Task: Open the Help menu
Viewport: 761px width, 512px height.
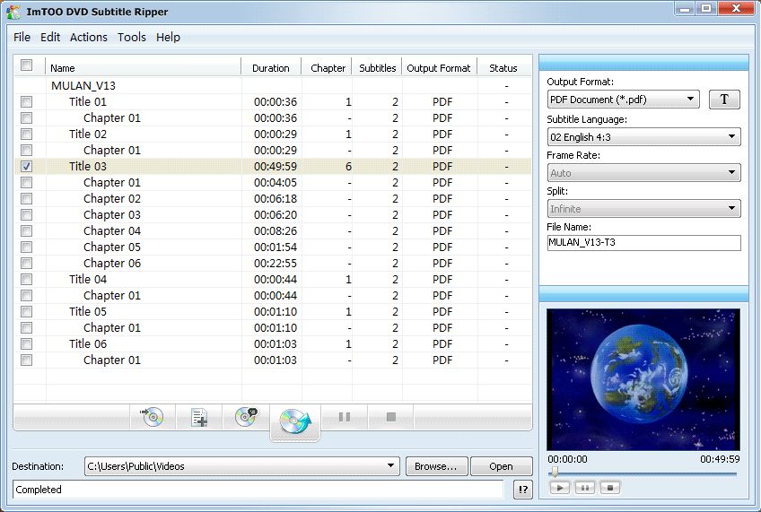Action: (x=168, y=38)
